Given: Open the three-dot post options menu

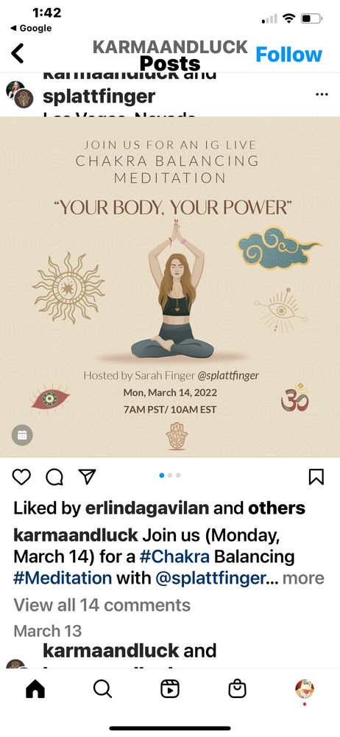Looking at the screenshot, I should coord(322,94).
